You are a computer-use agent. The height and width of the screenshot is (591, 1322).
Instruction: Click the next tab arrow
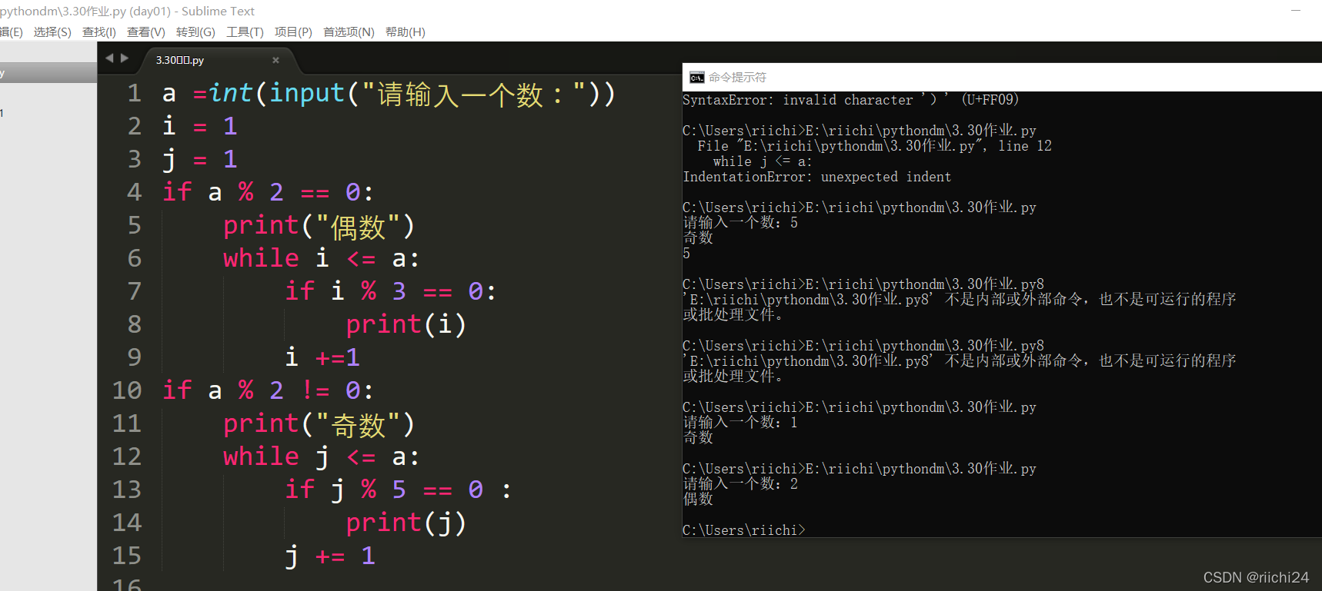pos(125,58)
